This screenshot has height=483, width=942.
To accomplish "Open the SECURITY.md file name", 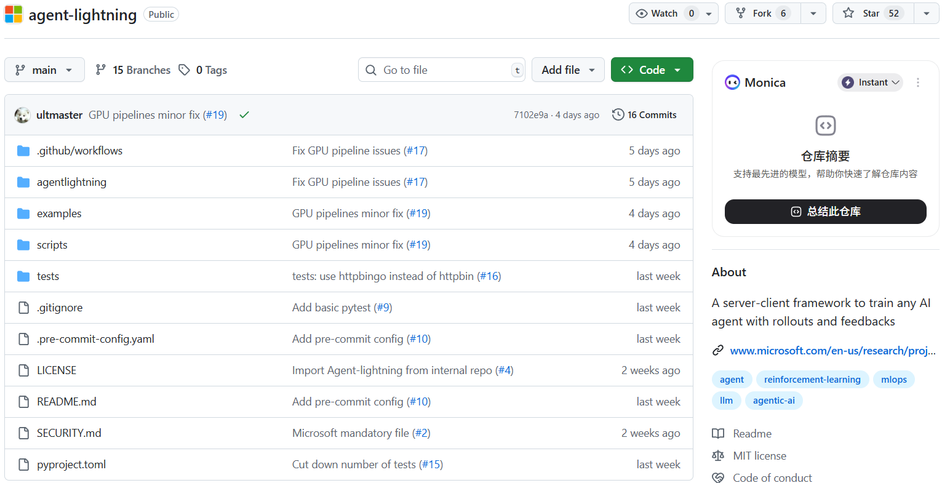I will click(69, 433).
